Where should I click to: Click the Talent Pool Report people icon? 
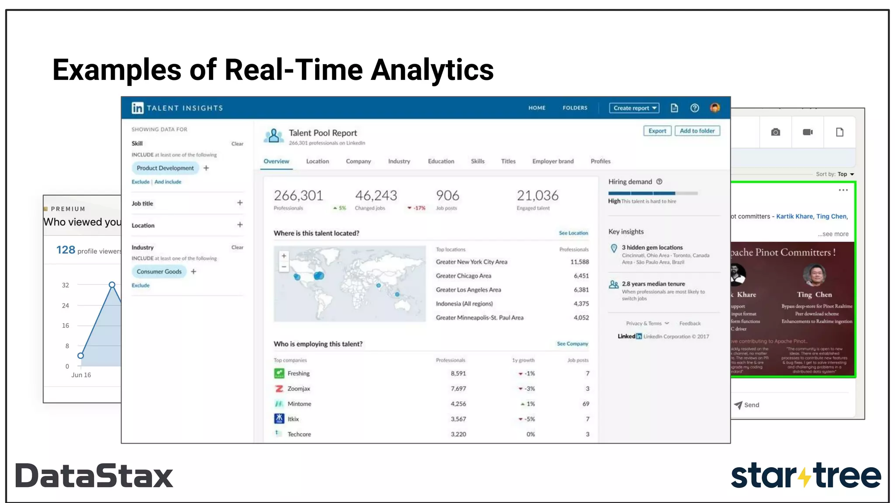click(274, 136)
